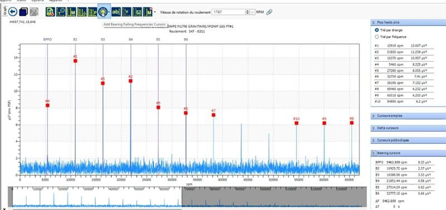Click the 'Roulement: SKF - 6311' graph subtitle

coord(187,32)
